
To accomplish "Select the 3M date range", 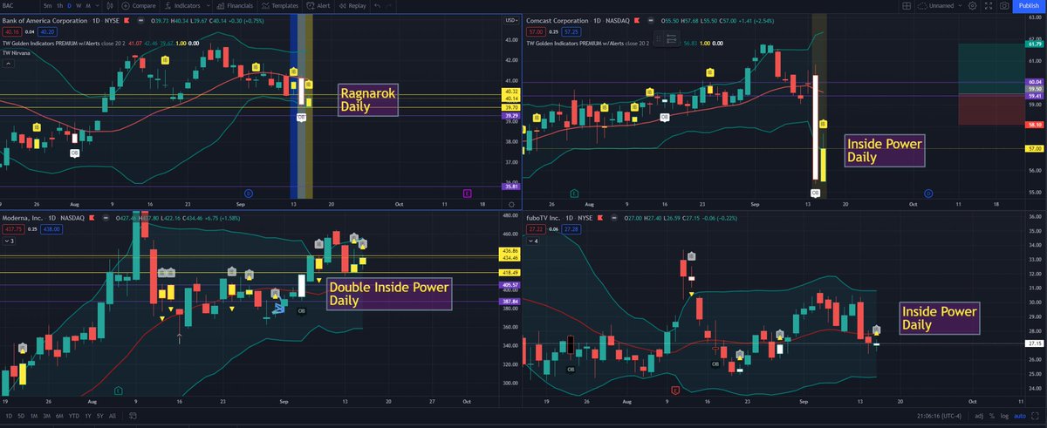I will point(47,416).
